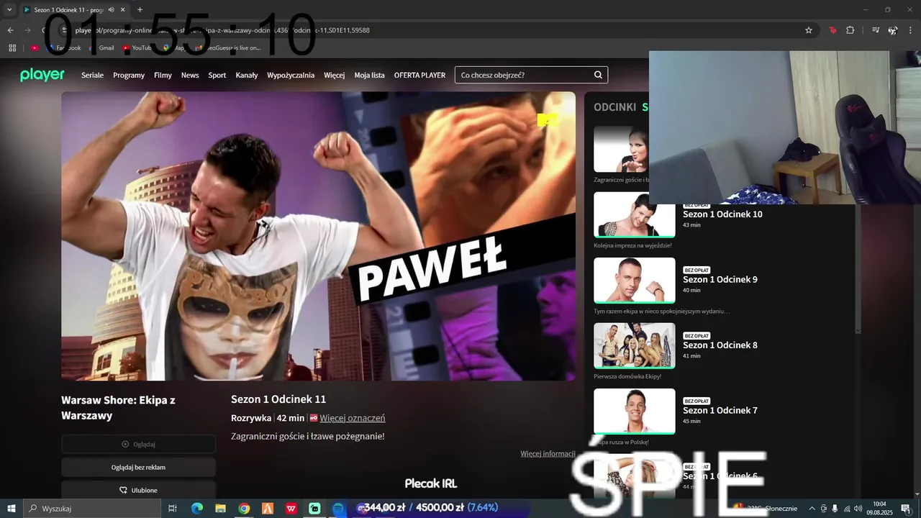
Task: Open the Chrome extensions puzzle icon
Action: [850, 30]
